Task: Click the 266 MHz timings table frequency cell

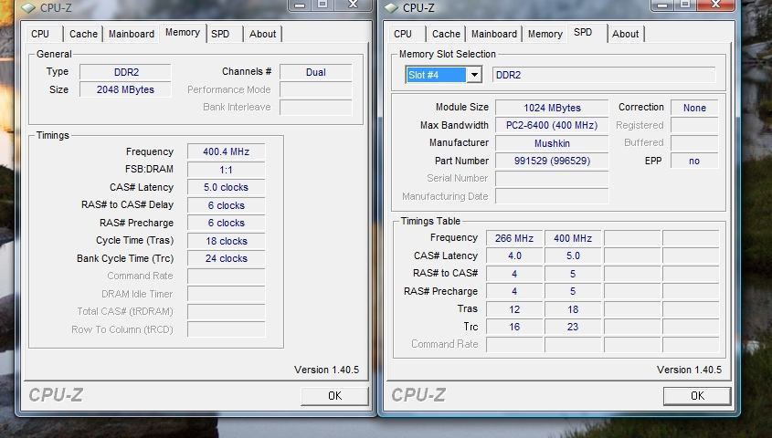Action: [514, 238]
